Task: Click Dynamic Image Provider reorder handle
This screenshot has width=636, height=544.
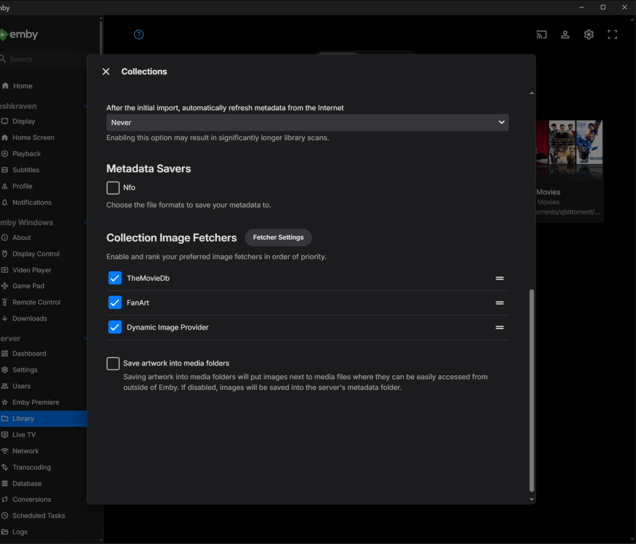Action: [x=500, y=327]
